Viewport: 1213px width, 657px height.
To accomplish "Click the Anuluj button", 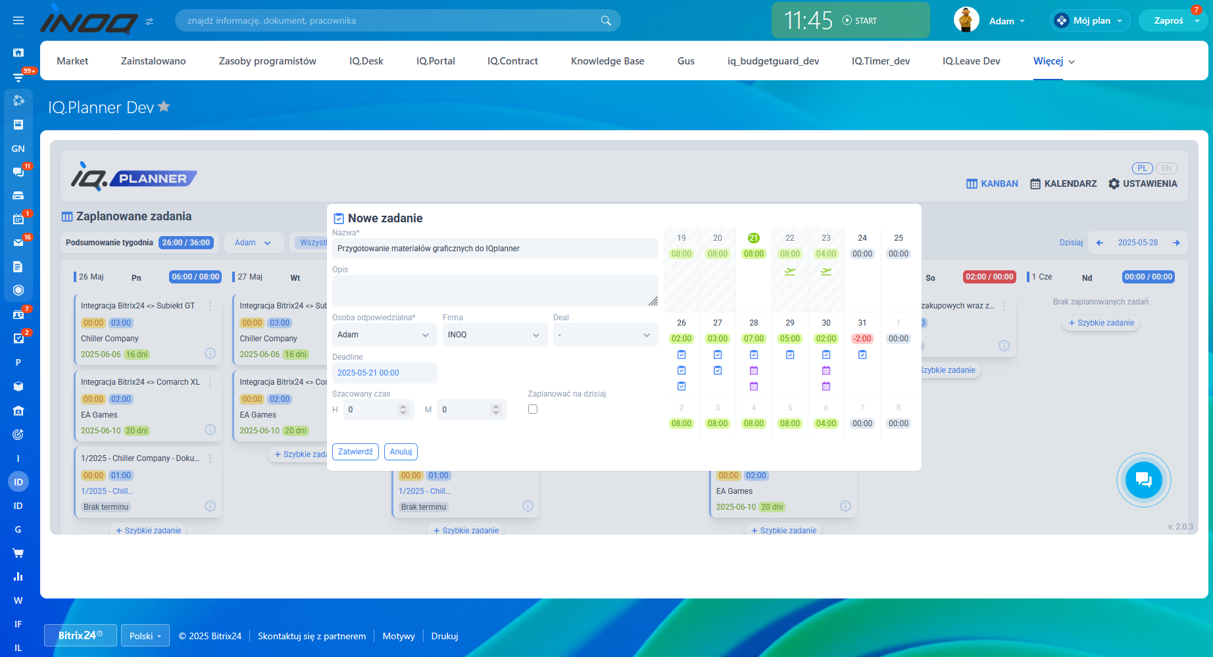I will click(x=401, y=452).
